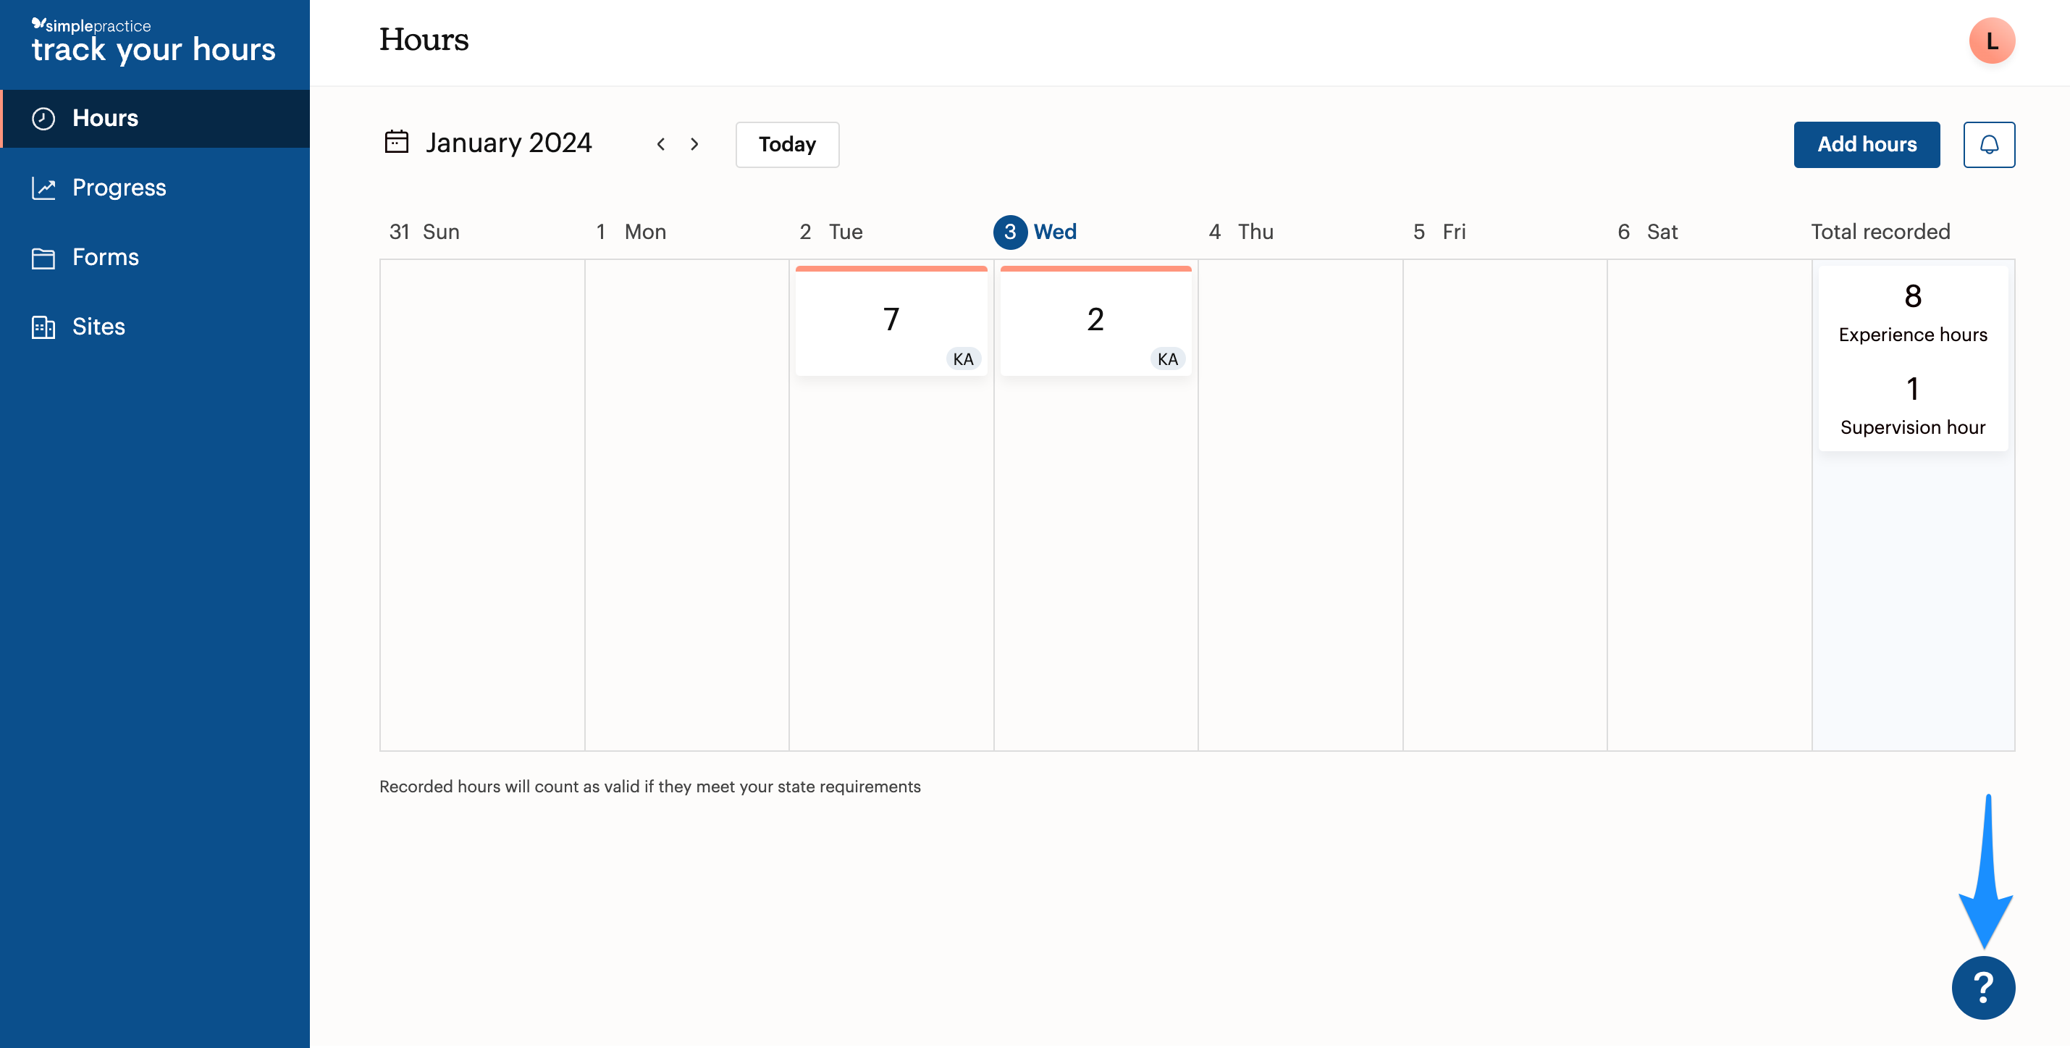Click the Add hours button
The image size is (2070, 1048).
(1866, 145)
